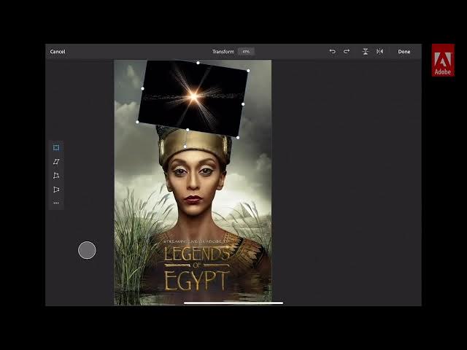This screenshot has width=467, height=350.
Task: Select the Skew transform mode icon
Action: [56, 162]
